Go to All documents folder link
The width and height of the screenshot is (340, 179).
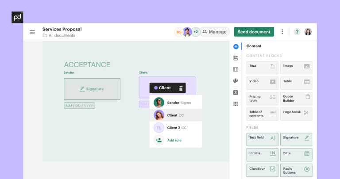coord(62,35)
